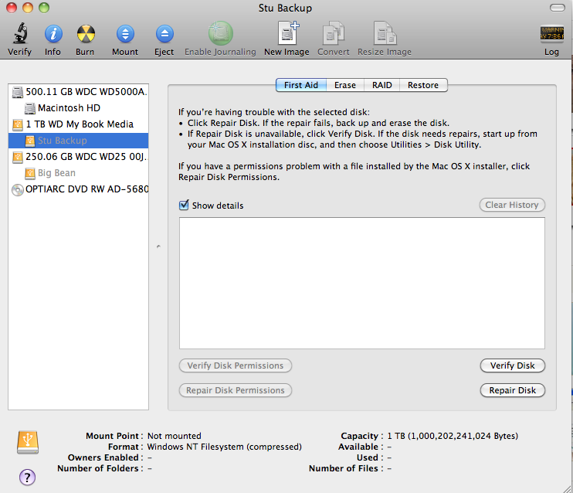Open the Log viewer icon

[x=552, y=34]
